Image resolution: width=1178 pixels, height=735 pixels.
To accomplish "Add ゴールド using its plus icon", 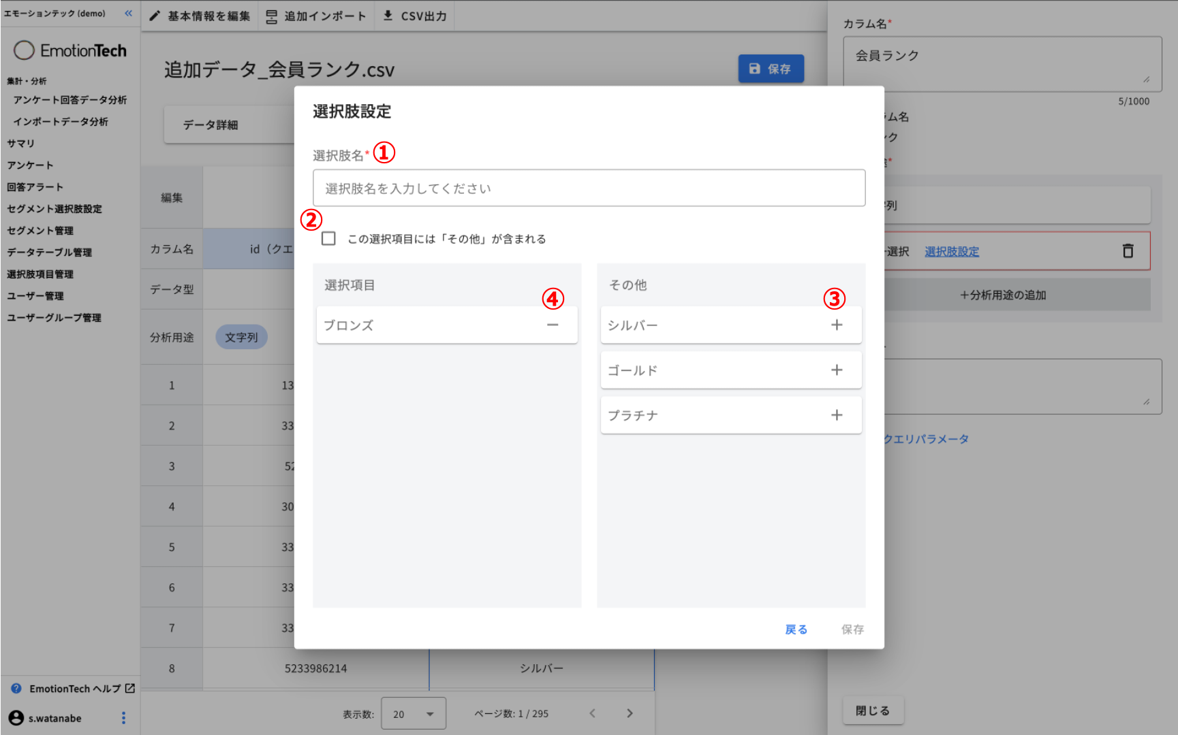I will click(x=837, y=370).
